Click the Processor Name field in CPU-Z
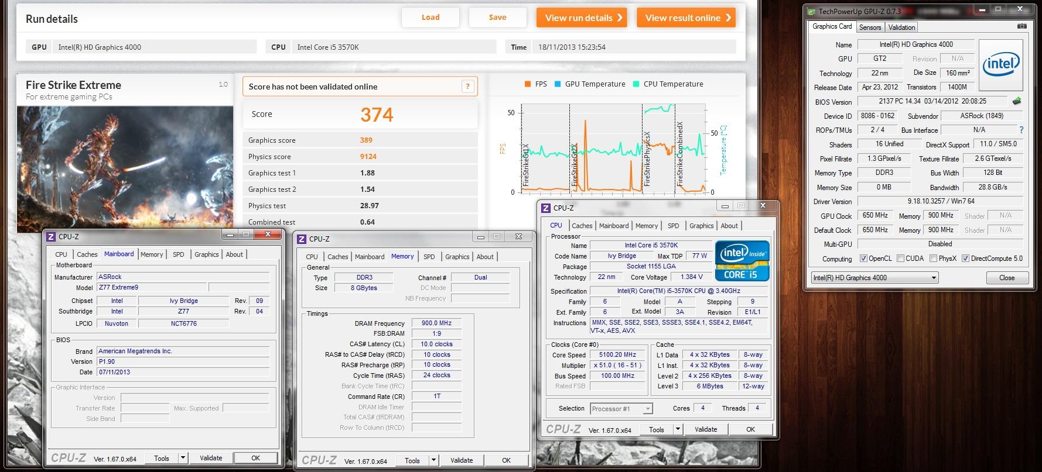This screenshot has width=1042, height=472. coord(651,246)
